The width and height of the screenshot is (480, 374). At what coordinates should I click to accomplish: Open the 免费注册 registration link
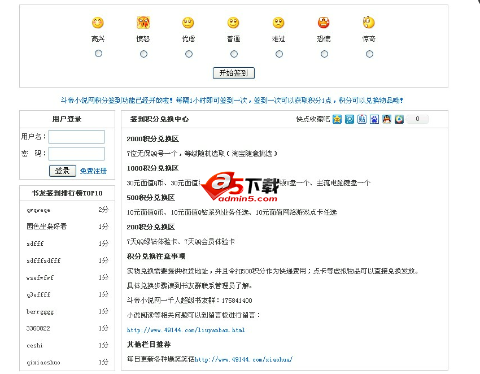coord(93,171)
